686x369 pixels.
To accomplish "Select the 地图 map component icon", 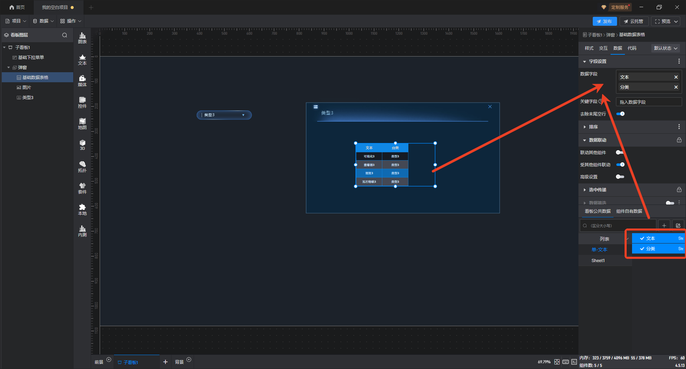I will coord(82,124).
